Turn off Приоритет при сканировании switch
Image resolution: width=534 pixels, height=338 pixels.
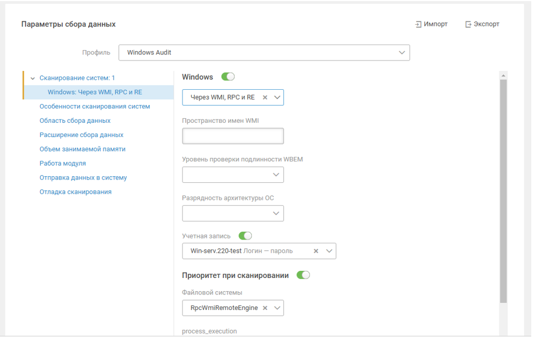coord(303,275)
